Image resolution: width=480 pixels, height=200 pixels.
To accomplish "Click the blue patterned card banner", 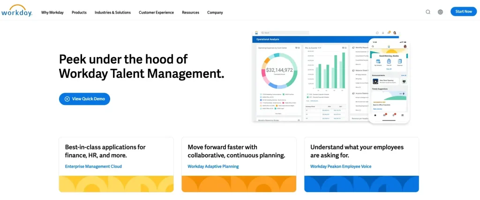I will click(361, 184).
